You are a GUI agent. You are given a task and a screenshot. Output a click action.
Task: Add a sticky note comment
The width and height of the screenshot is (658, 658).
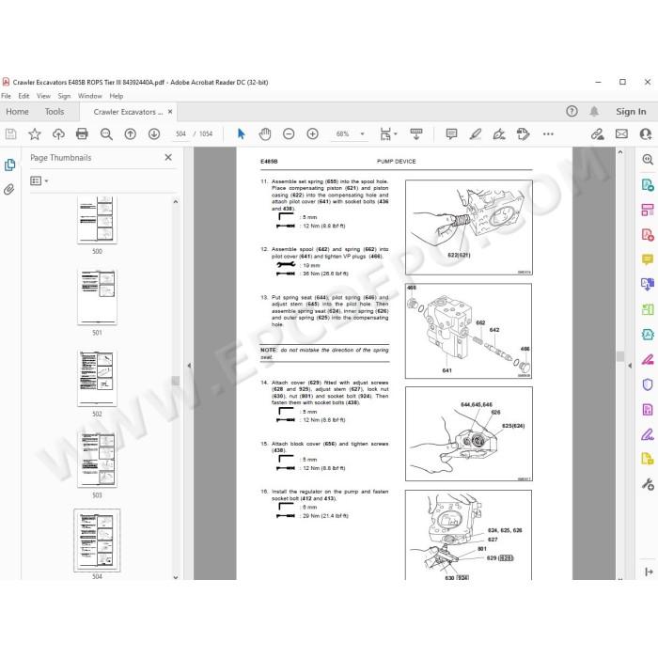pos(451,133)
